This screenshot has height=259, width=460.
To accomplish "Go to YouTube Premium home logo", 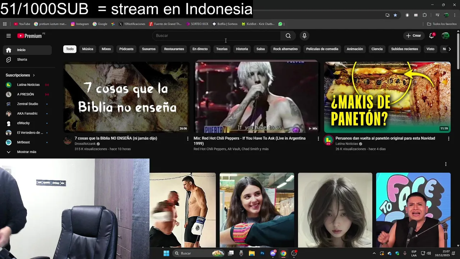I will click(x=29, y=36).
